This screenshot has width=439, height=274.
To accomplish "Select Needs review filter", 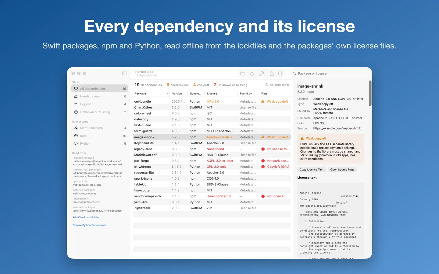I will tap(99, 97).
